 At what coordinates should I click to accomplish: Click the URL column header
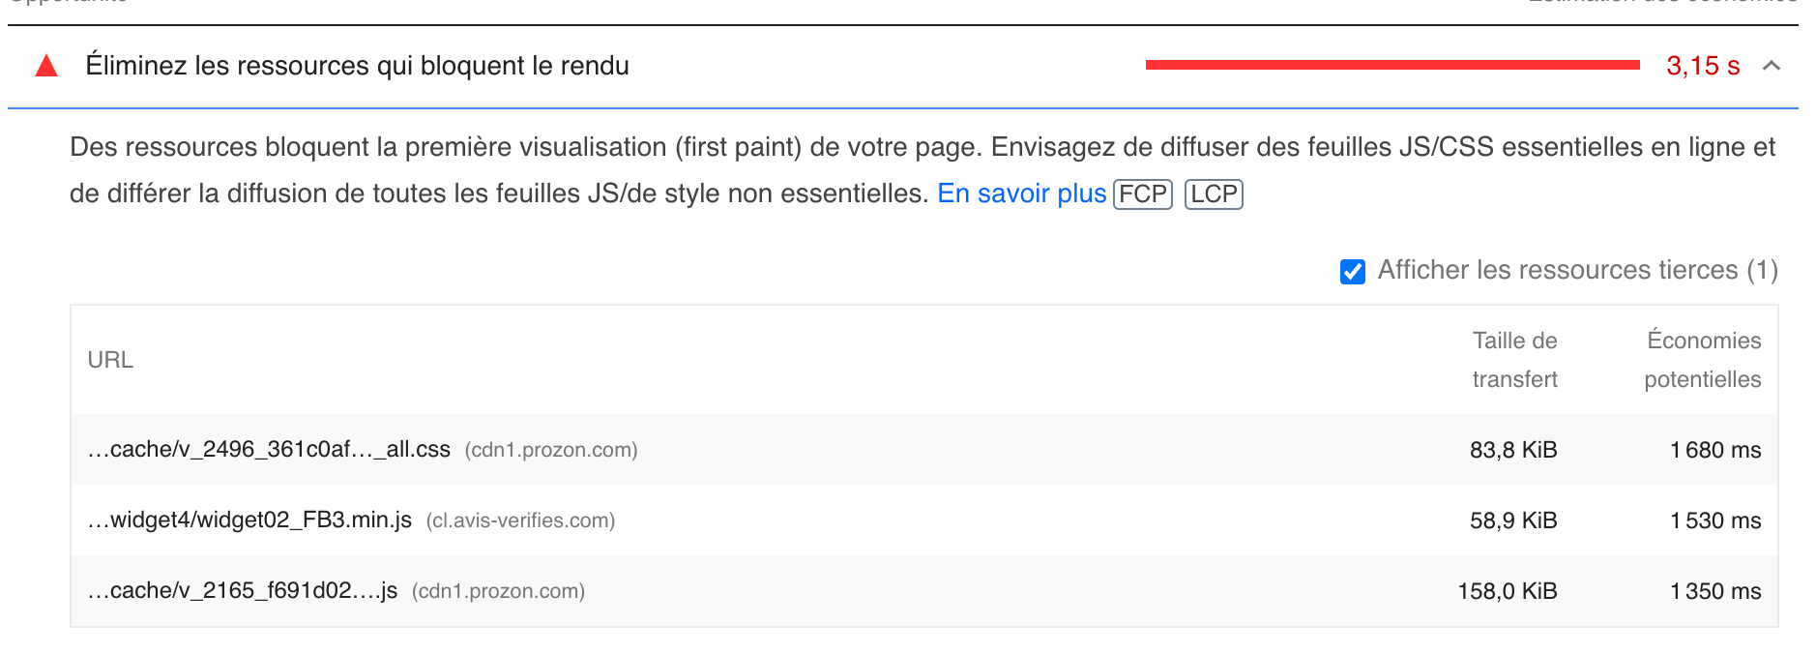[x=110, y=360]
